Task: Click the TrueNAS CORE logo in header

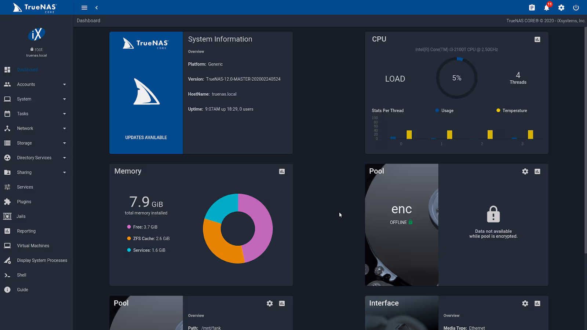Action: 35,8
